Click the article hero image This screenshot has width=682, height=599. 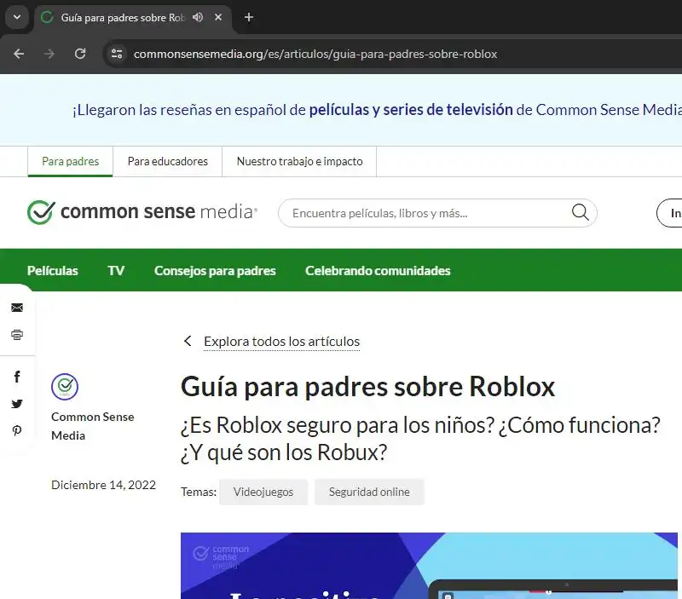429,566
